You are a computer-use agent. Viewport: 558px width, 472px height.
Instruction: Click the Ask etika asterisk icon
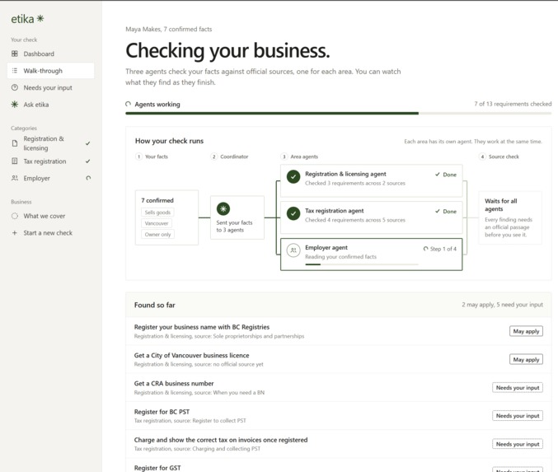tap(15, 105)
